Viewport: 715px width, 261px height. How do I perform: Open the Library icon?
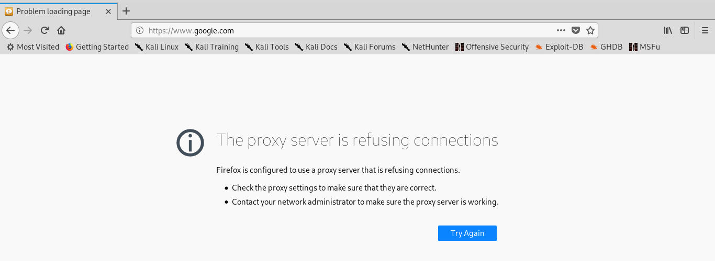(x=668, y=30)
